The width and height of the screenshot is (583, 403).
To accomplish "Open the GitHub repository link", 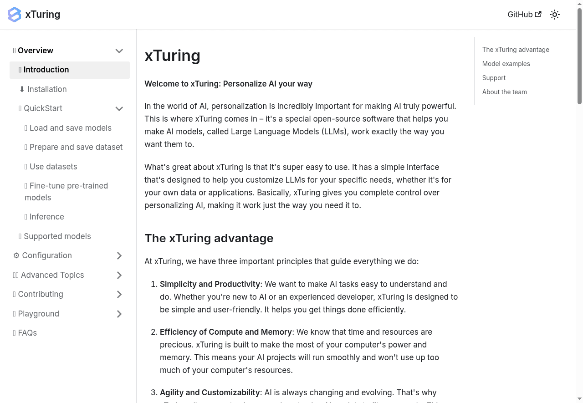I will [x=520, y=14].
